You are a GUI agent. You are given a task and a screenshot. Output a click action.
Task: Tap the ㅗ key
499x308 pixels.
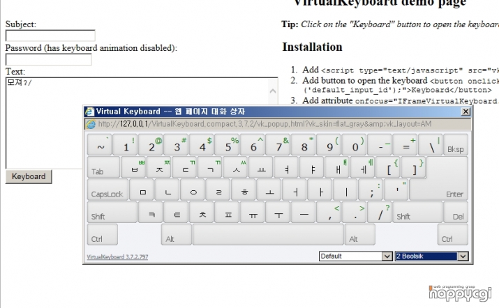click(x=269, y=190)
